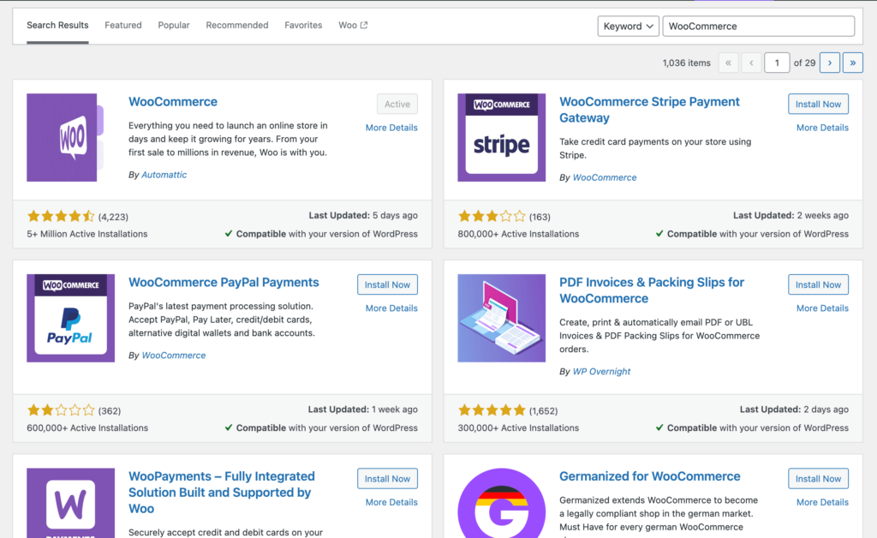The width and height of the screenshot is (877, 538).
Task: Focus the plugin search field containing WooCommerce
Action: [x=759, y=27]
